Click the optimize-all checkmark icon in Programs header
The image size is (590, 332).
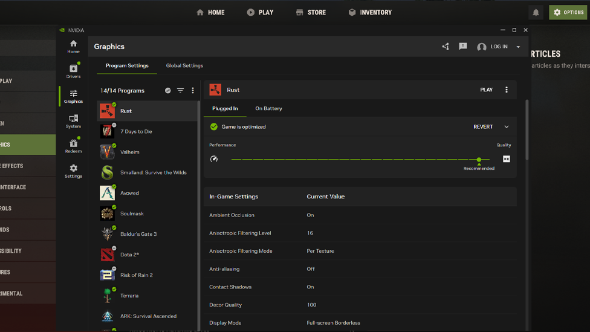click(x=168, y=90)
